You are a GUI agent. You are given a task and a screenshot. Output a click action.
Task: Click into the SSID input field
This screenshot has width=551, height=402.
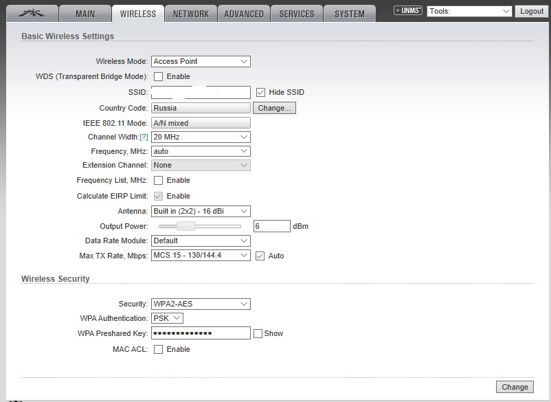201,92
